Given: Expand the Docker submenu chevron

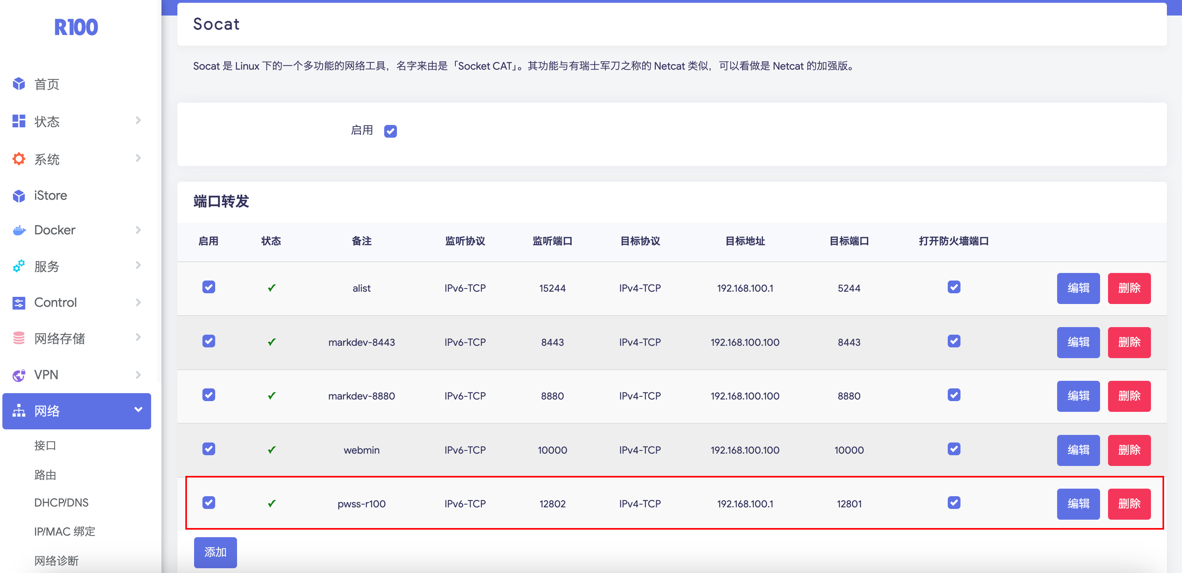Looking at the screenshot, I should click(138, 230).
